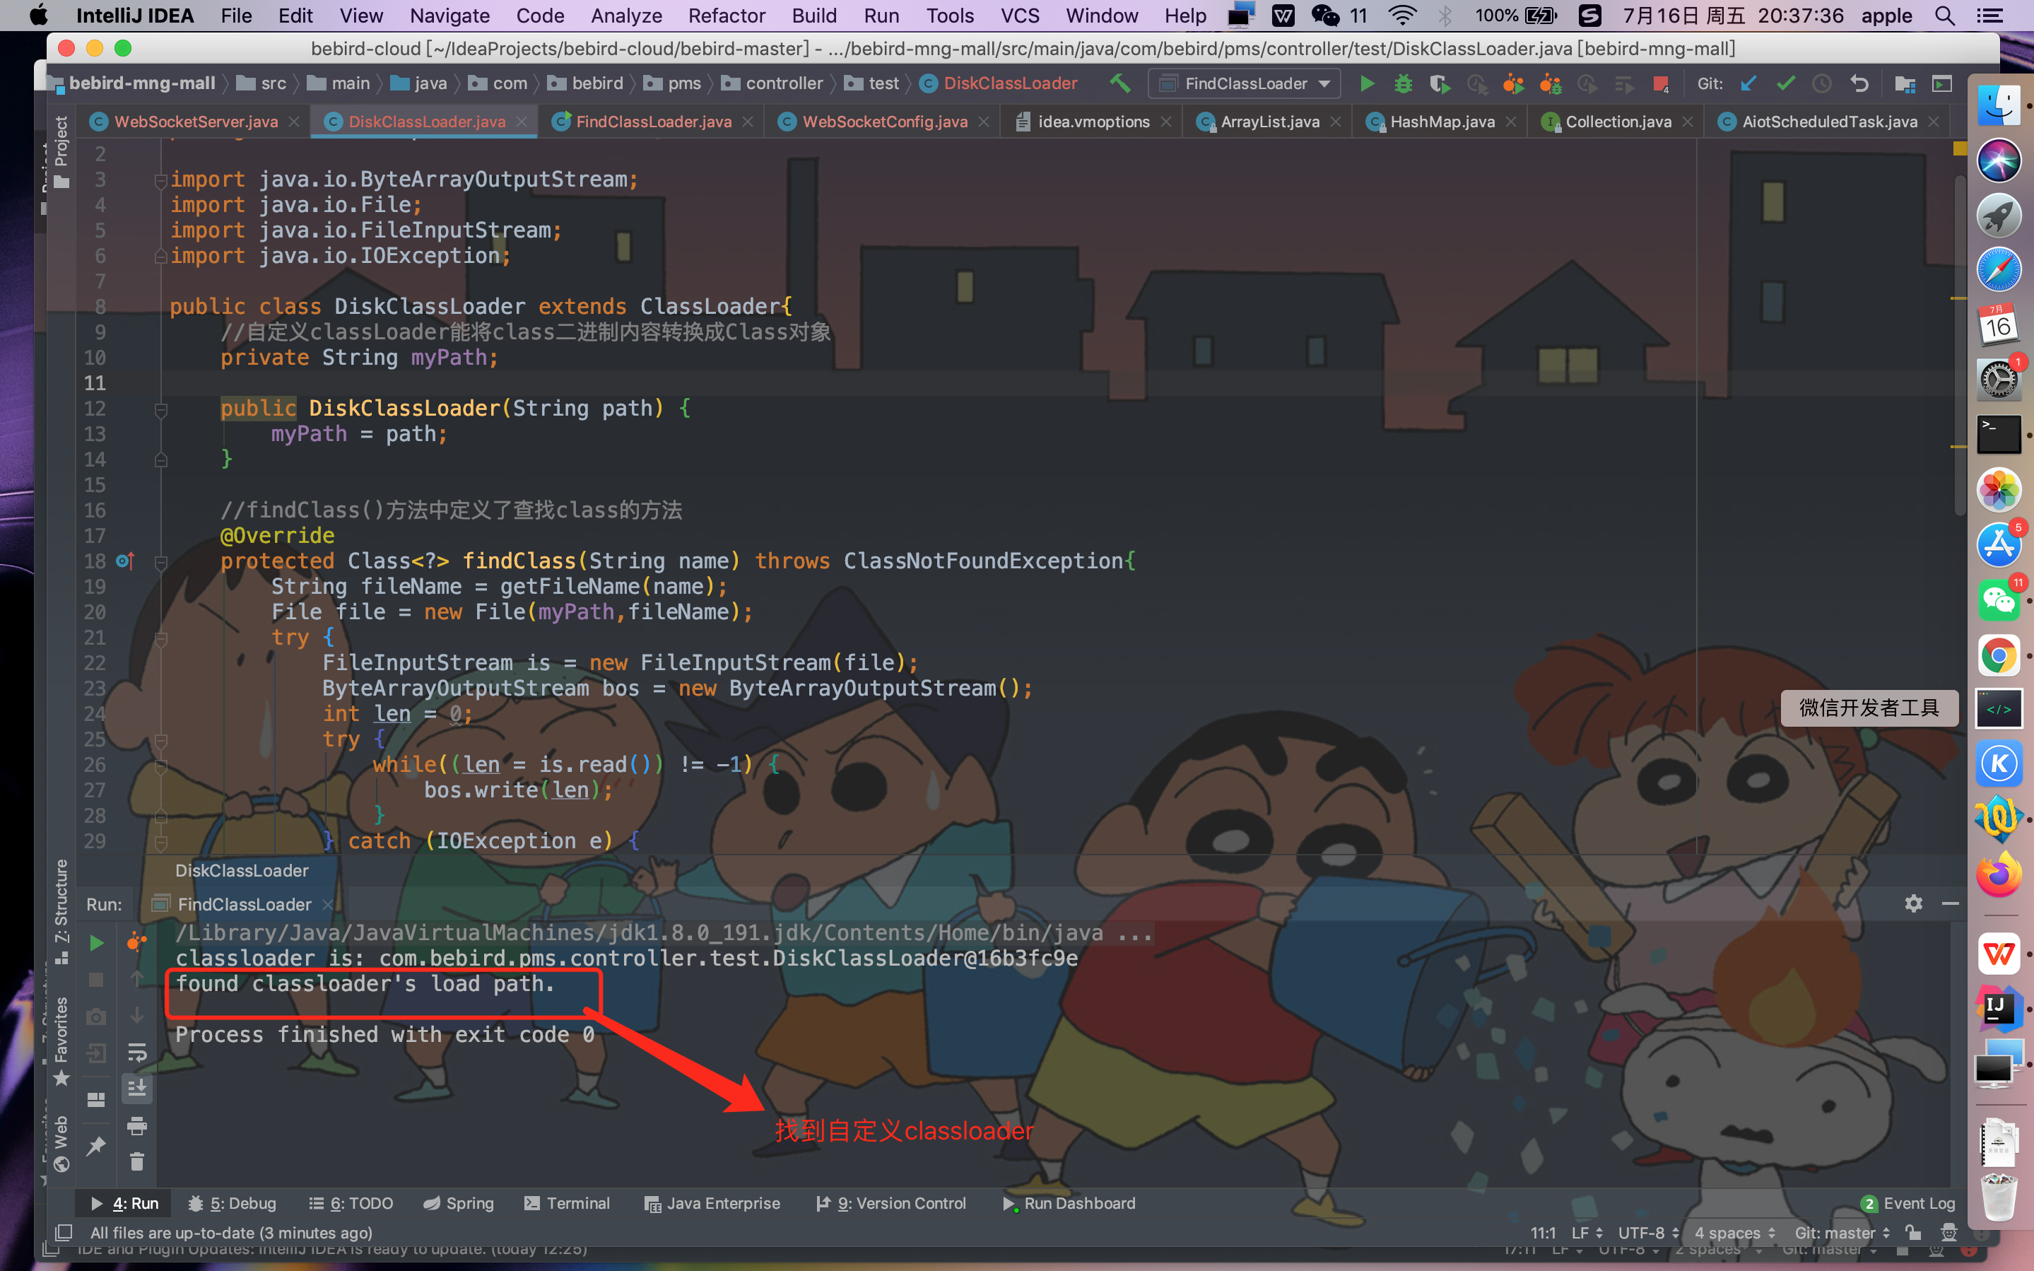Collapse the import block at line 3
This screenshot has width=2034, height=1271.
pyautogui.click(x=160, y=180)
